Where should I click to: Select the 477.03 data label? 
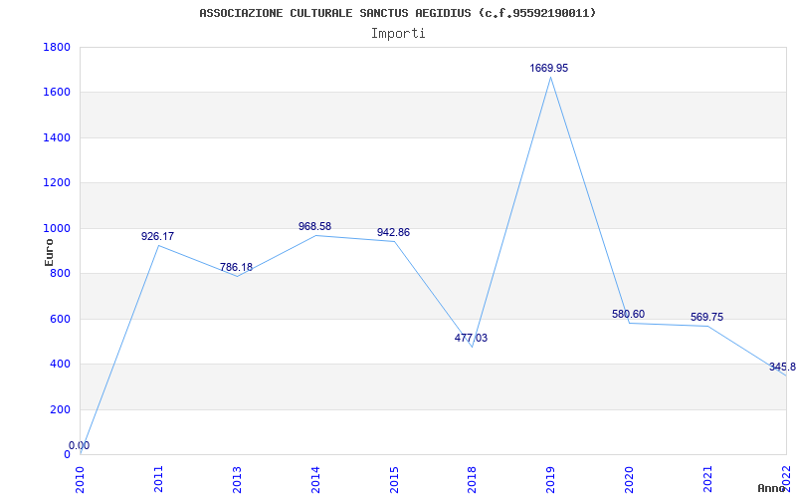(471, 338)
